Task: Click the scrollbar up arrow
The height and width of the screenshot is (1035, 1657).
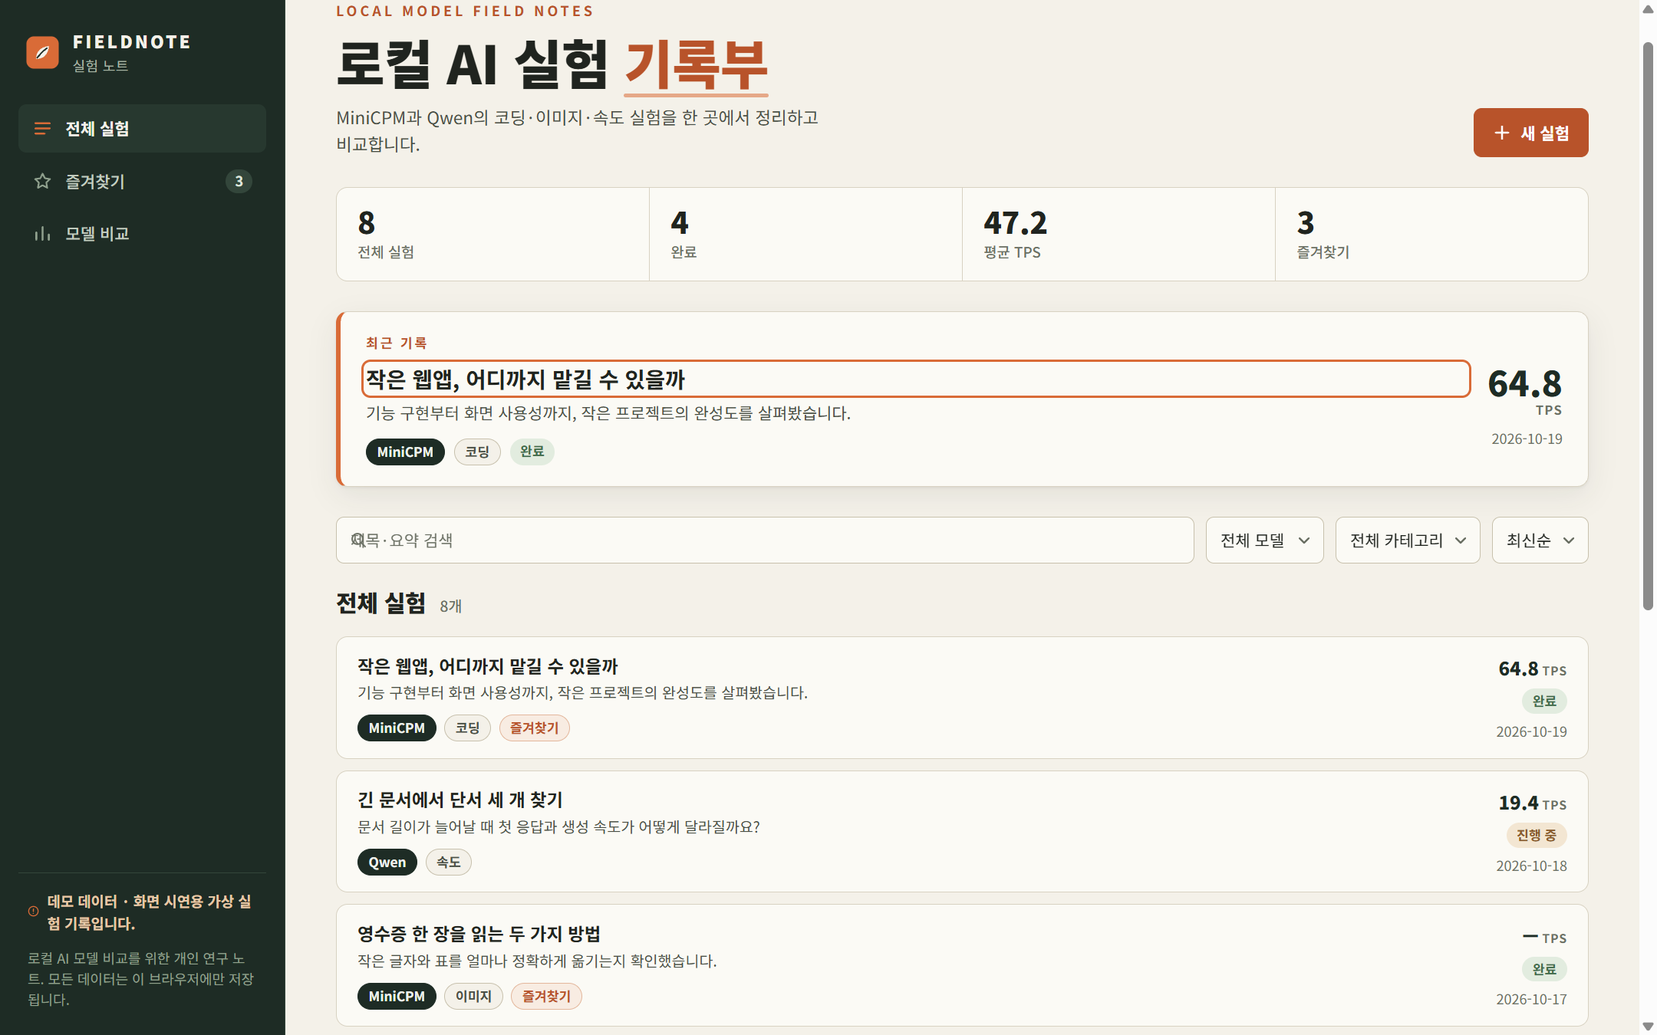Action: 1648,9
